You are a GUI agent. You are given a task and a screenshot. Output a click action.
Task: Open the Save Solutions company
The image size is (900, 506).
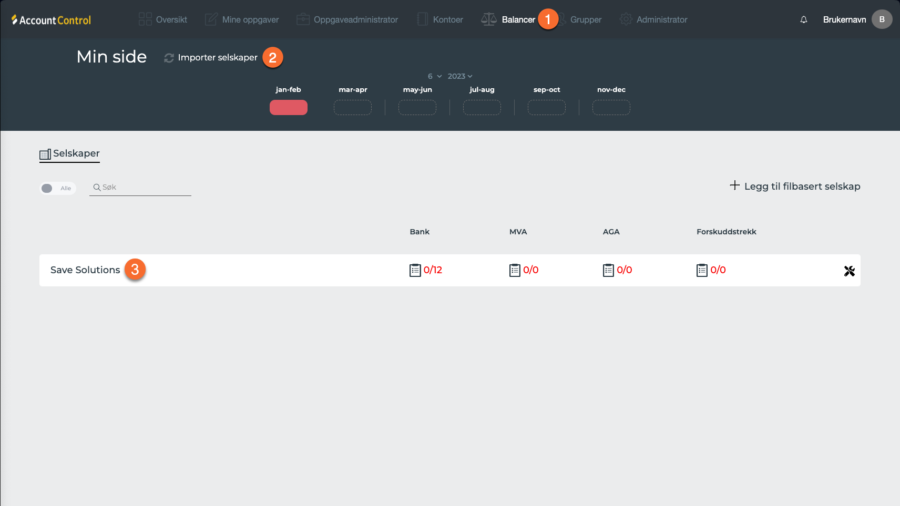point(85,270)
